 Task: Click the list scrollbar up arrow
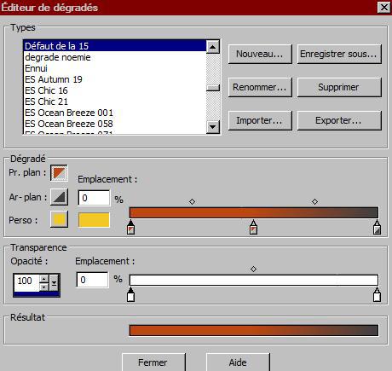click(213, 47)
